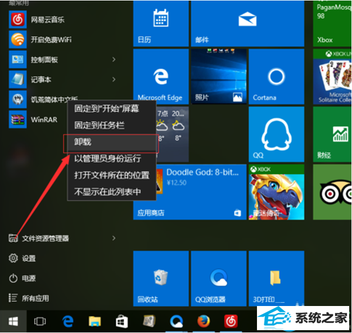352x333 pixels.
Task: Open NetEase Cloud Music (网易云音乐) app icon
Action: tap(18, 20)
